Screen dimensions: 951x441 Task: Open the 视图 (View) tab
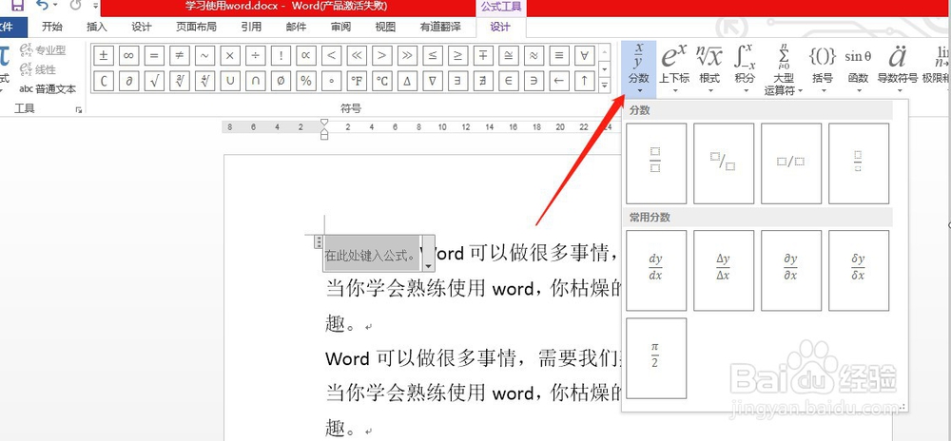[x=385, y=27]
